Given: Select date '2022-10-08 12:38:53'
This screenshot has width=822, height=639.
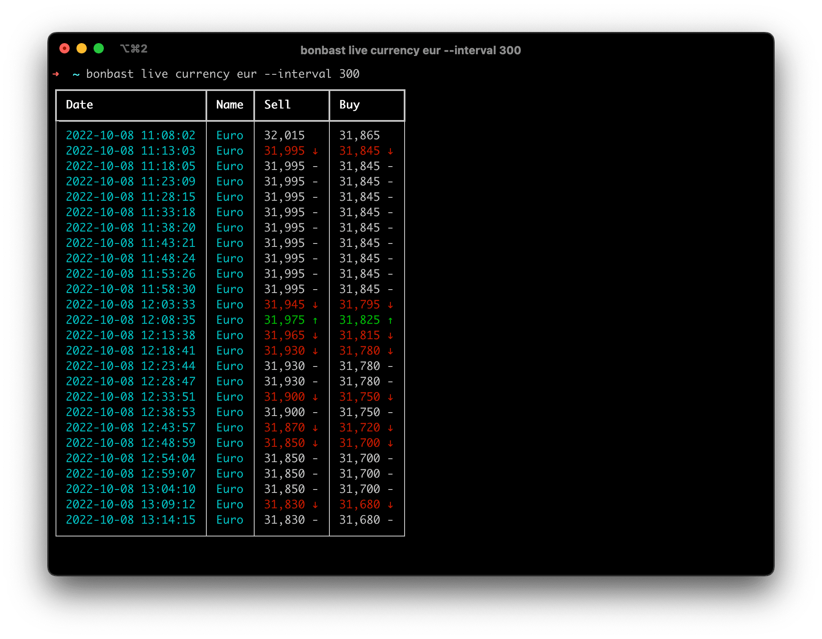Looking at the screenshot, I should 131,412.
